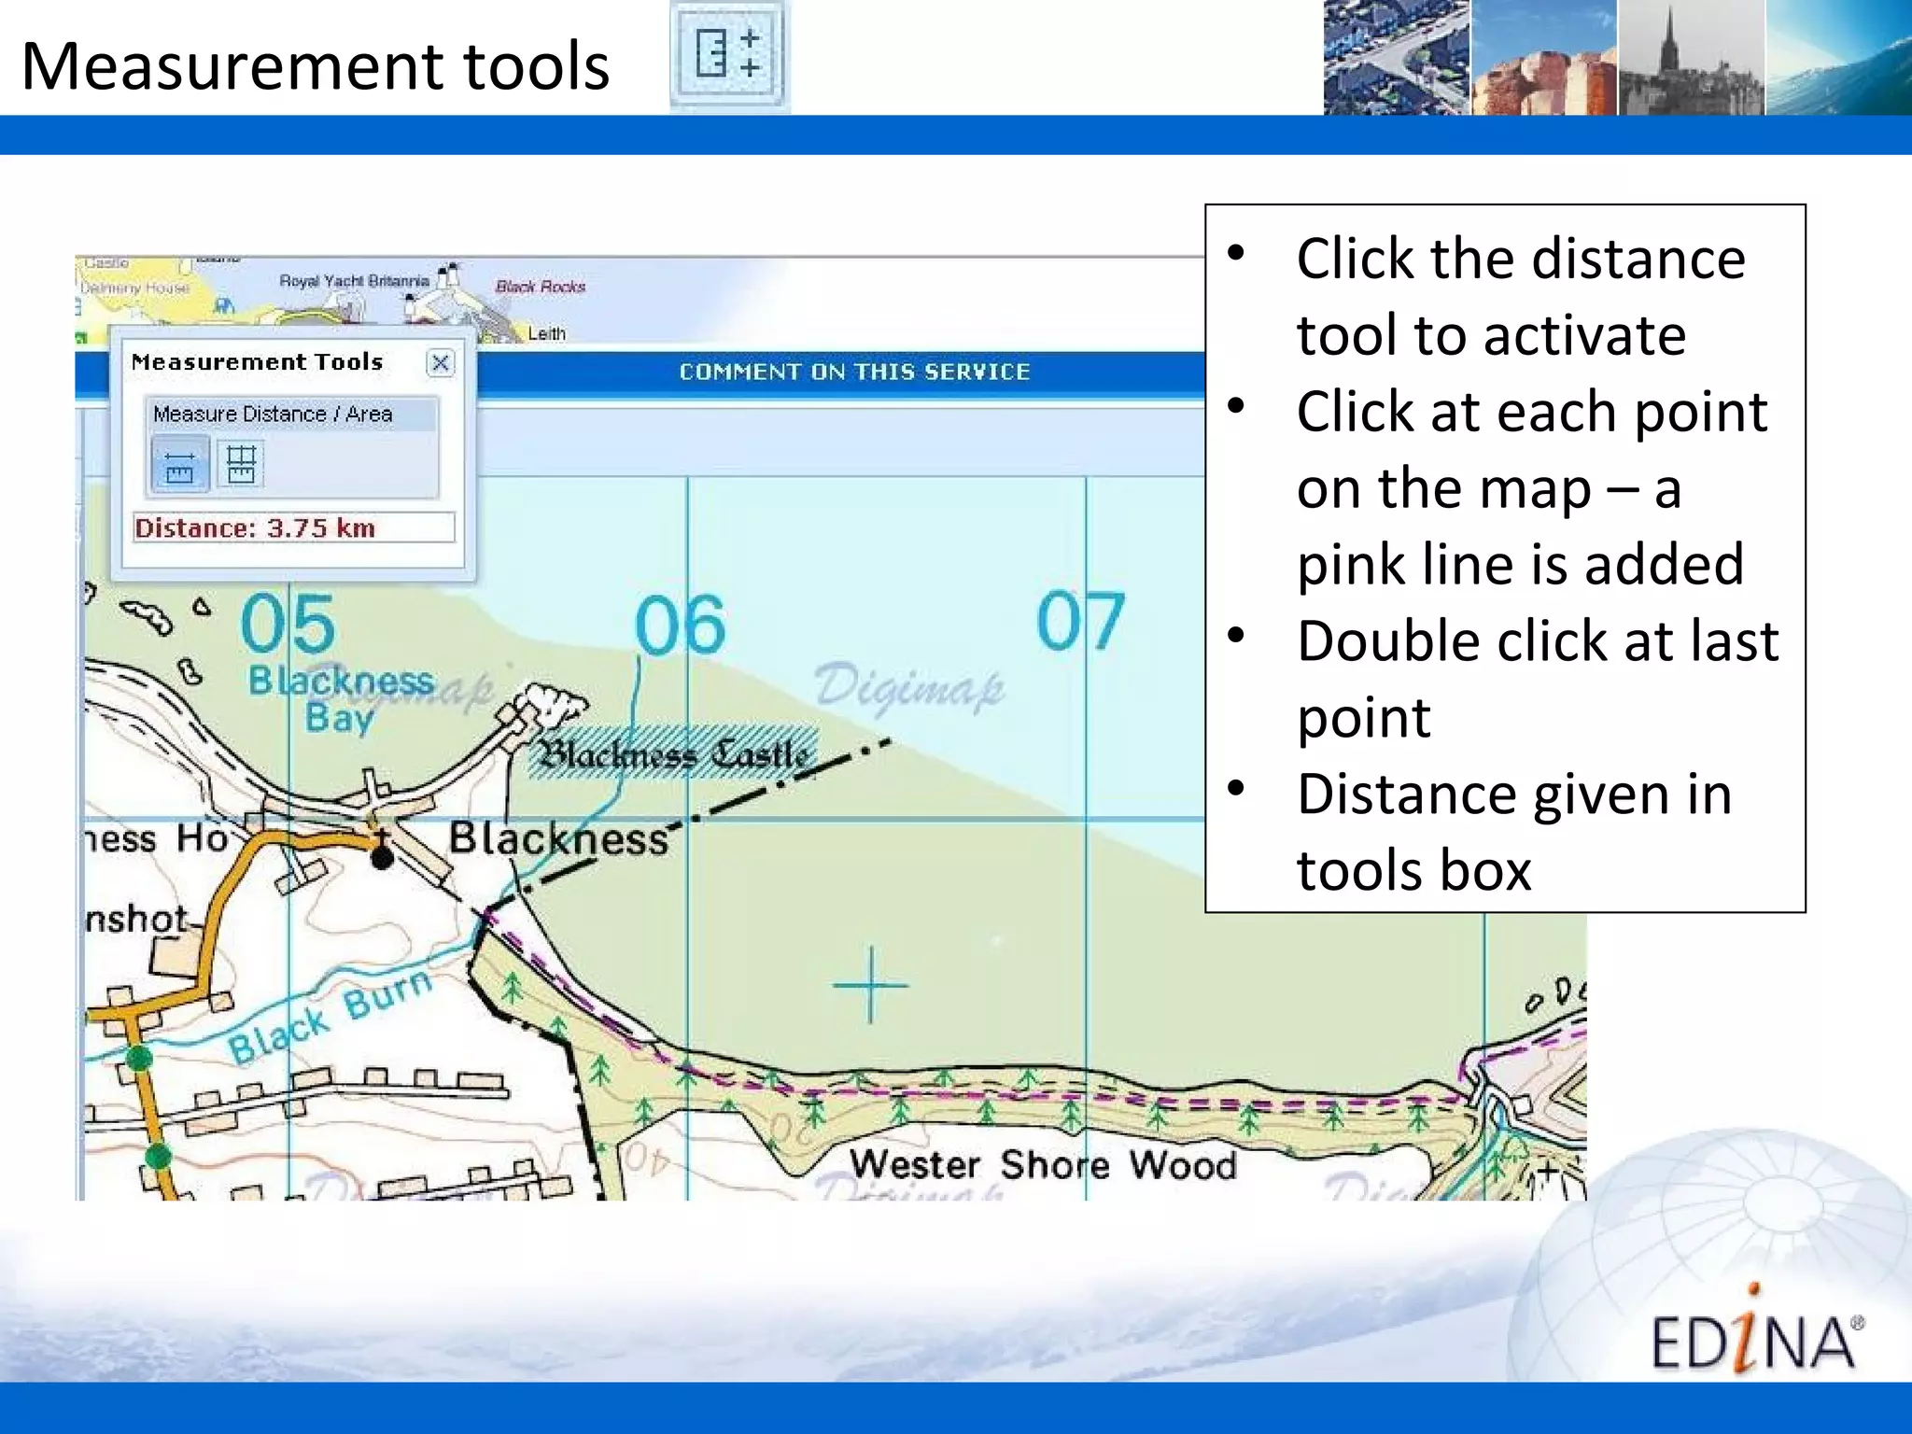Select the measure distance tool icon
Screen dimensions: 1912x1434
[x=178, y=465]
